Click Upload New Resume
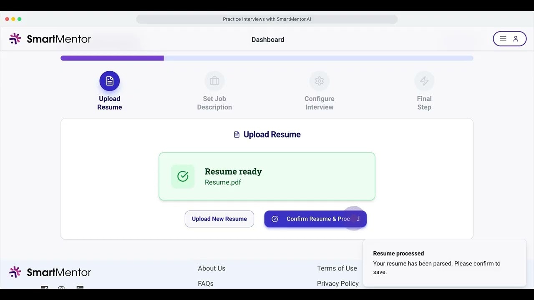534x300 pixels. pyautogui.click(x=219, y=219)
